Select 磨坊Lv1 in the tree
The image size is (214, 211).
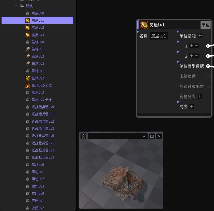(38, 172)
